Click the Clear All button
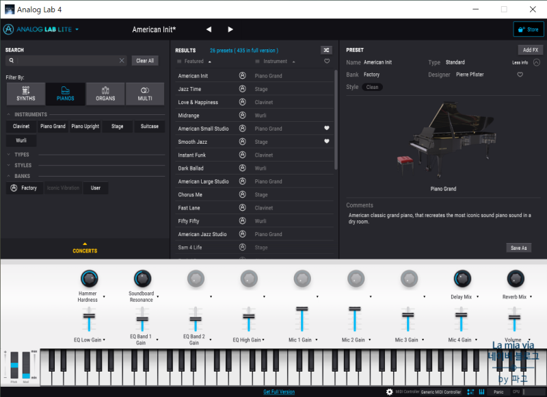This screenshot has width=547, height=397. pyautogui.click(x=145, y=61)
